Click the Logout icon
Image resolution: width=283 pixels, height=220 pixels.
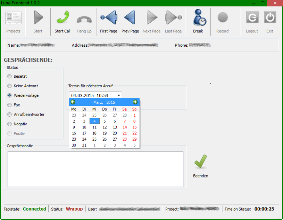click(252, 17)
